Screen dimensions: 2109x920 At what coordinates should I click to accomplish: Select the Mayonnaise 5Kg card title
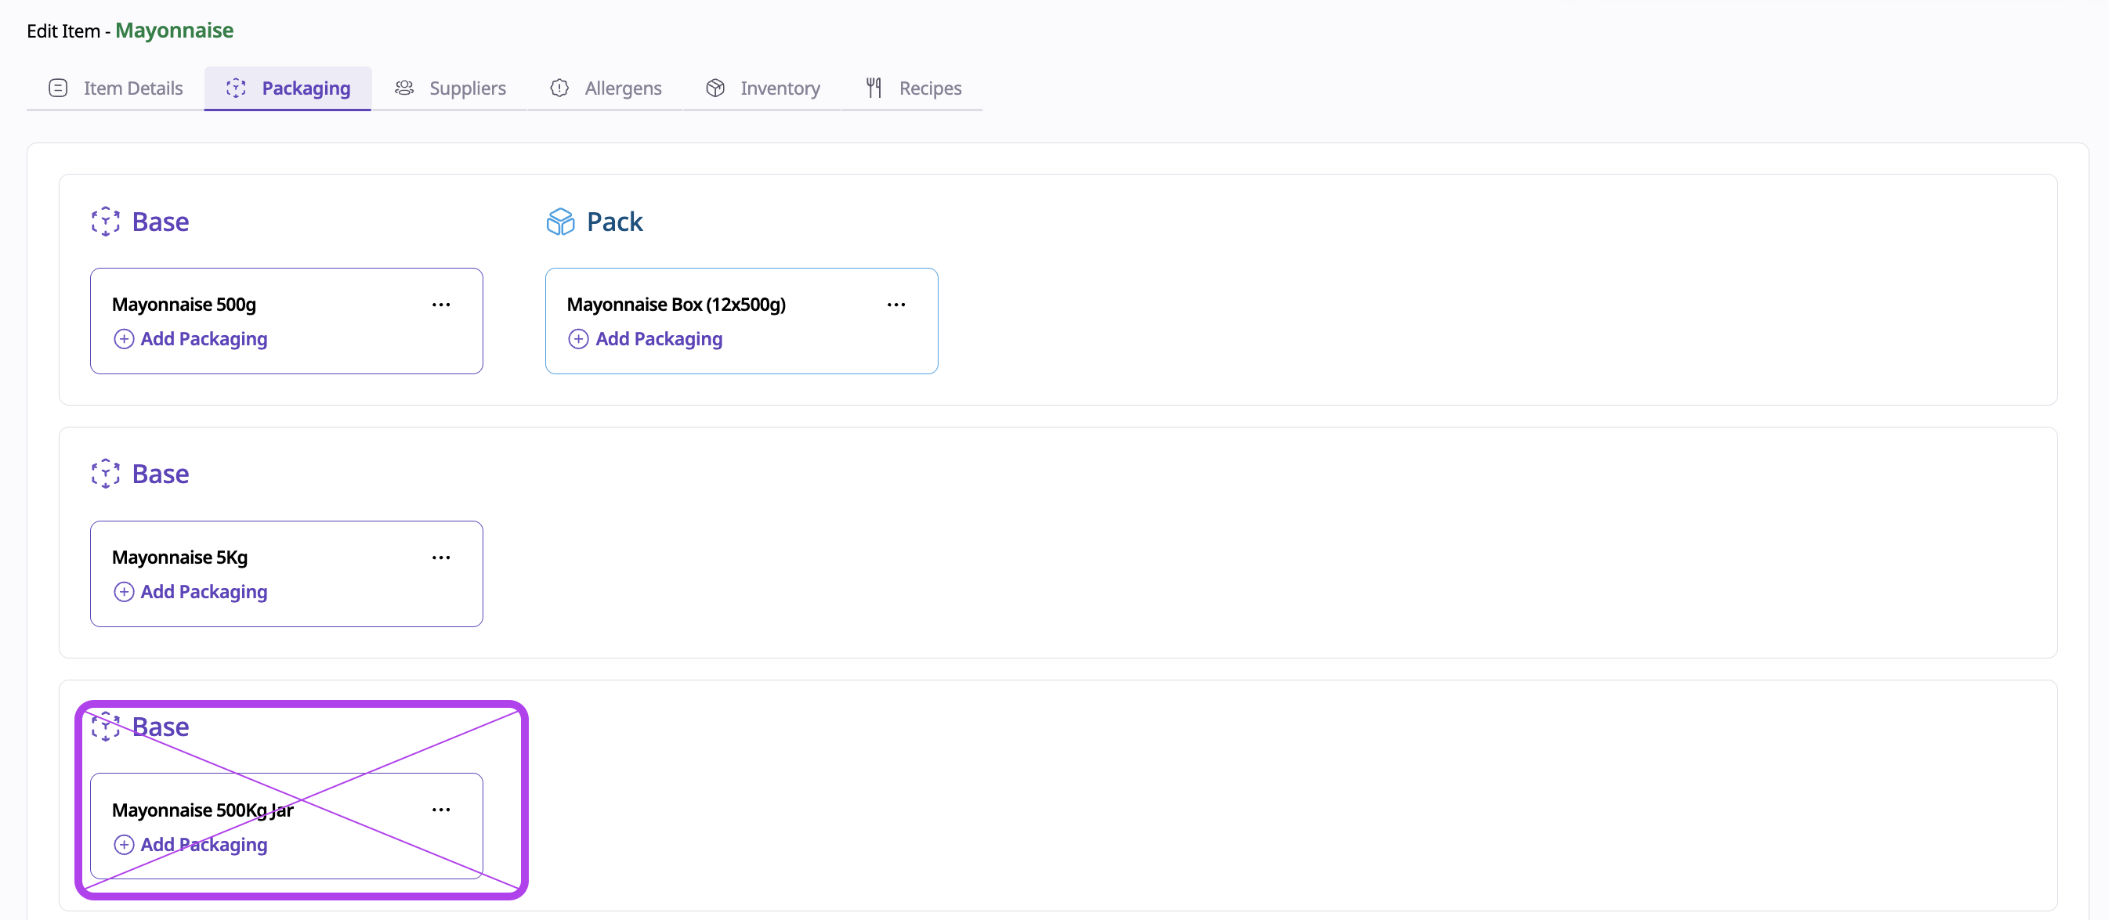(179, 557)
